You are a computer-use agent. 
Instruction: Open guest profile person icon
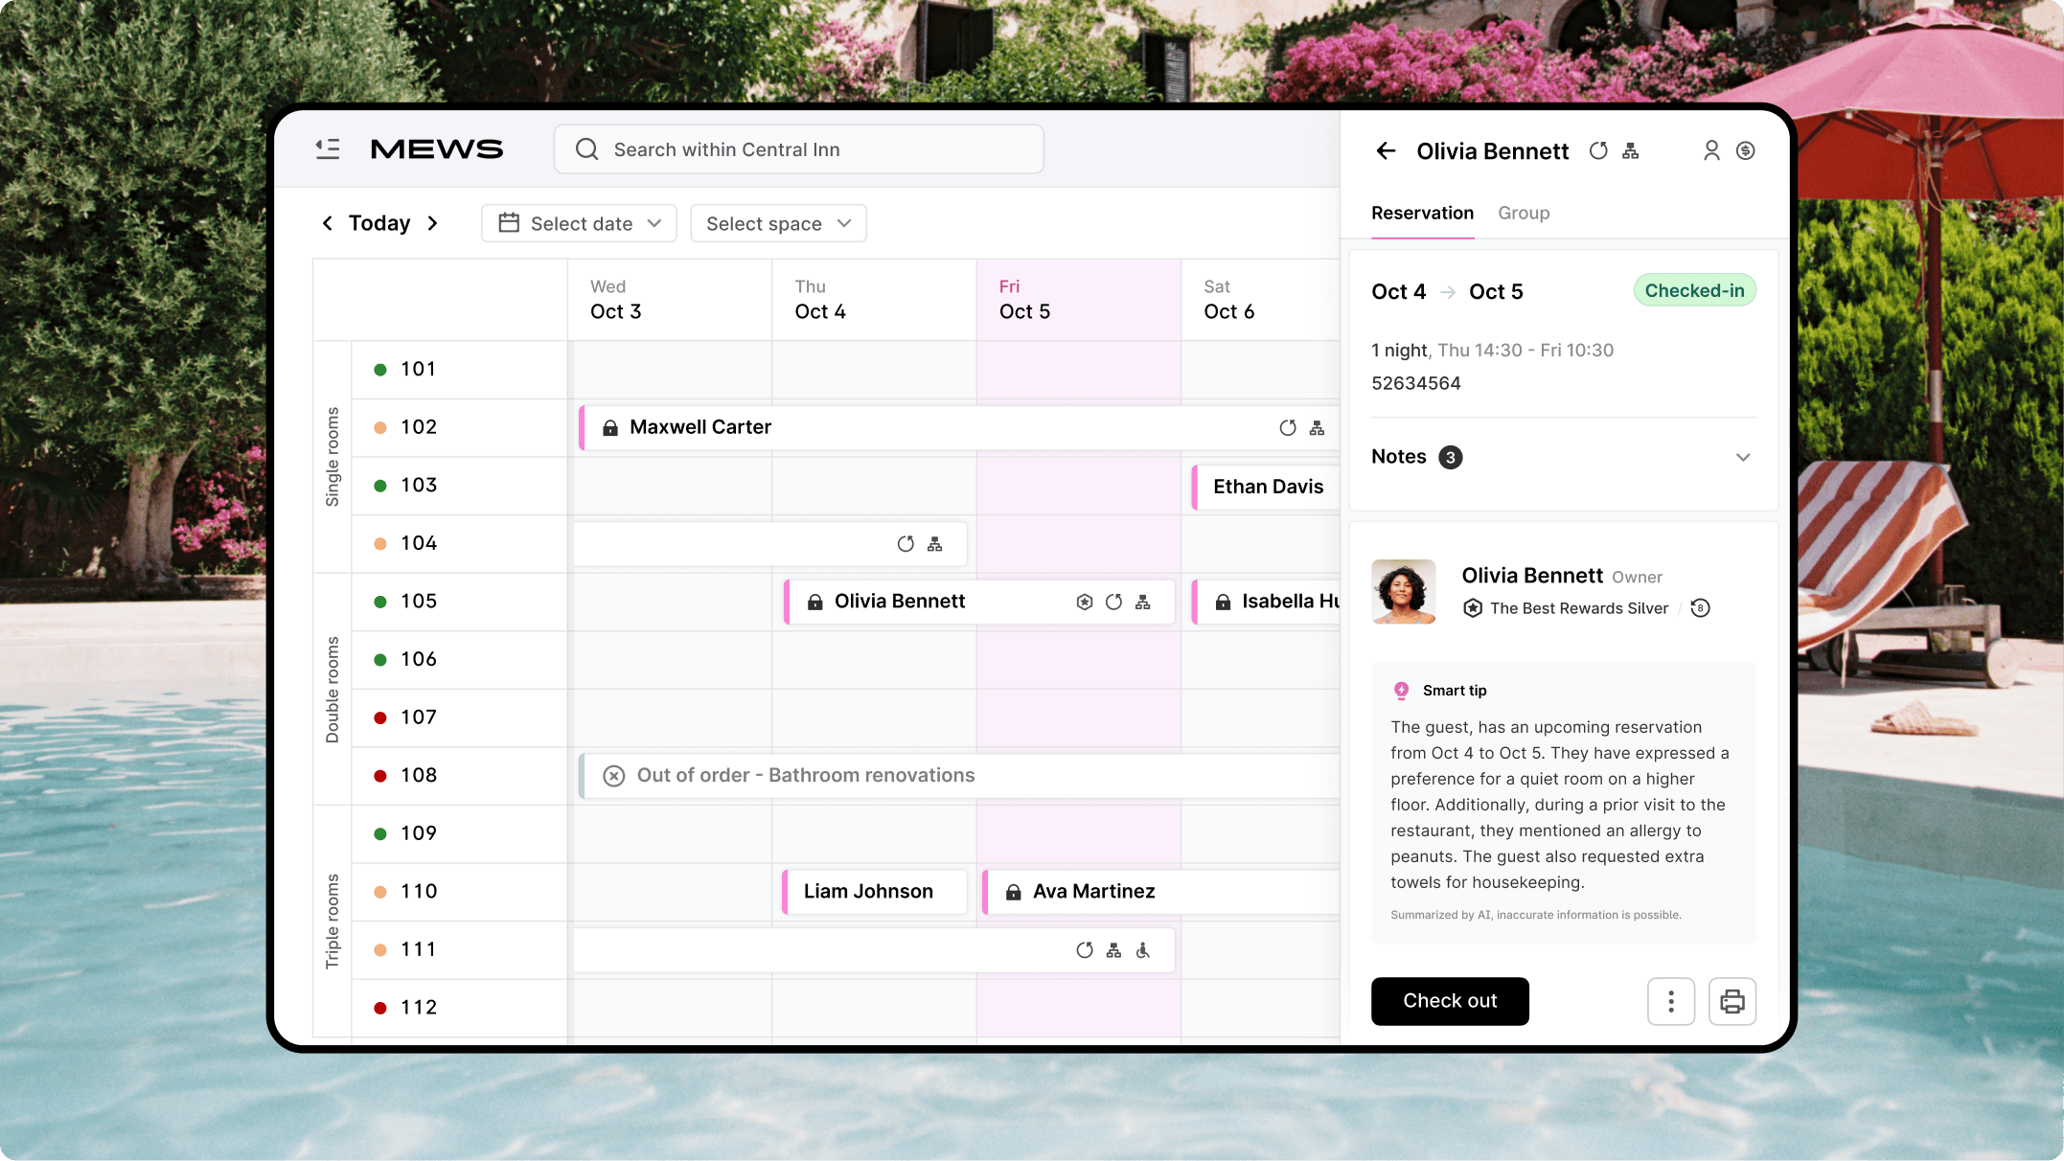(1711, 150)
